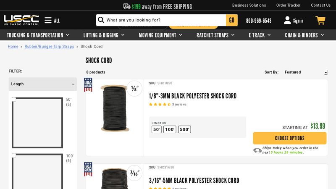
Task: Click the free shipping truck icon
Action: tap(127, 6)
